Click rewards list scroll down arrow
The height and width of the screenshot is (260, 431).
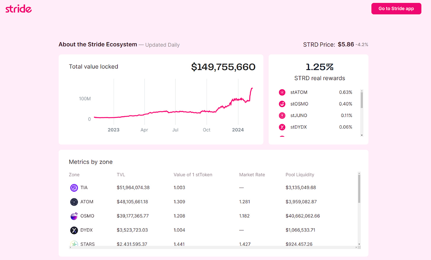(362, 135)
